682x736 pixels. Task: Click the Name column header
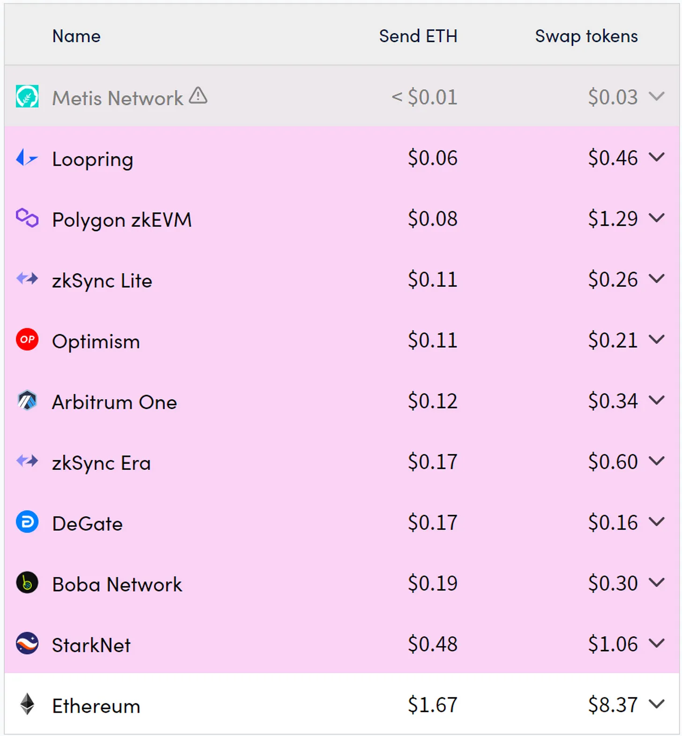(x=76, y=36)
